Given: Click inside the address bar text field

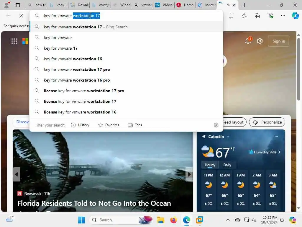Looking at the screenshot, I should coord(127,16).
